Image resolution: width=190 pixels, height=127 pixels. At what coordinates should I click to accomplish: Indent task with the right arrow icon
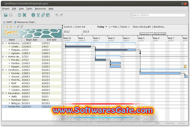(7, 27)
